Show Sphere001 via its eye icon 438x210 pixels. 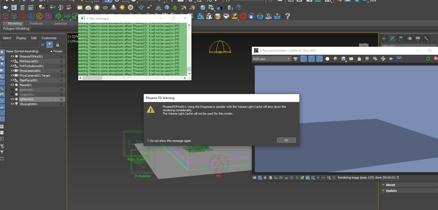12,90
